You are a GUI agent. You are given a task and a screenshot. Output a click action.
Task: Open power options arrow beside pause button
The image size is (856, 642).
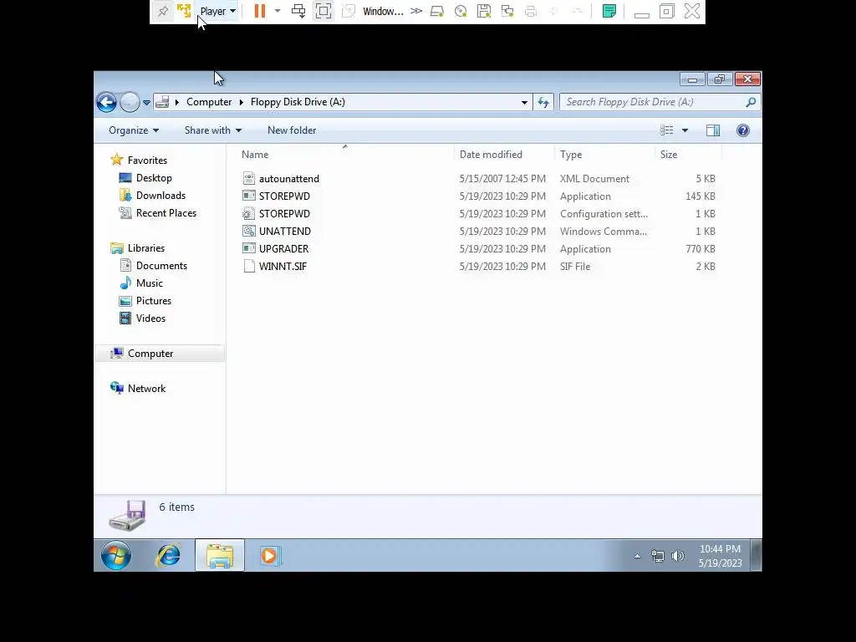[278, 11]
